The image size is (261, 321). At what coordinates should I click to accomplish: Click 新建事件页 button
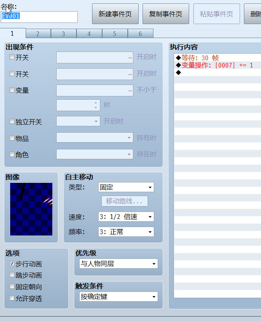point(115,14)
